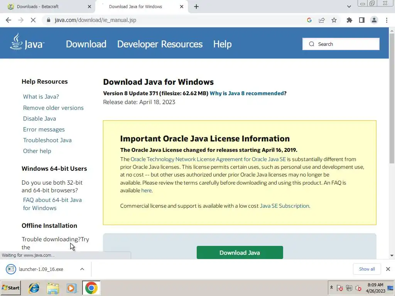Click the 'Important Oracle Java License Information' heading
395x296 pixels.
[205, 139]
